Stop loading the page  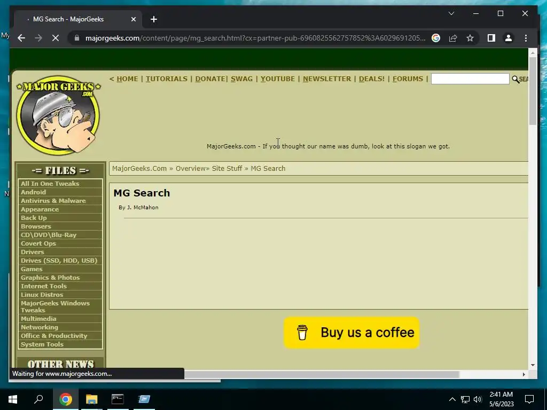click(x=56, y=38)
